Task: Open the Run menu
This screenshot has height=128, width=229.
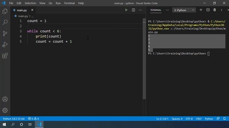Action: 58,3
